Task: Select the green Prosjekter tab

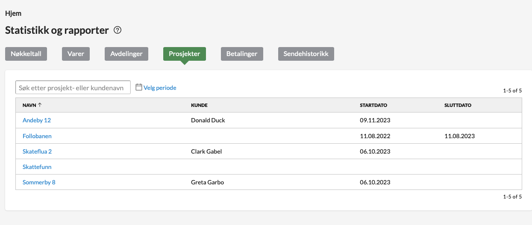Action: (x=184, y=54)
